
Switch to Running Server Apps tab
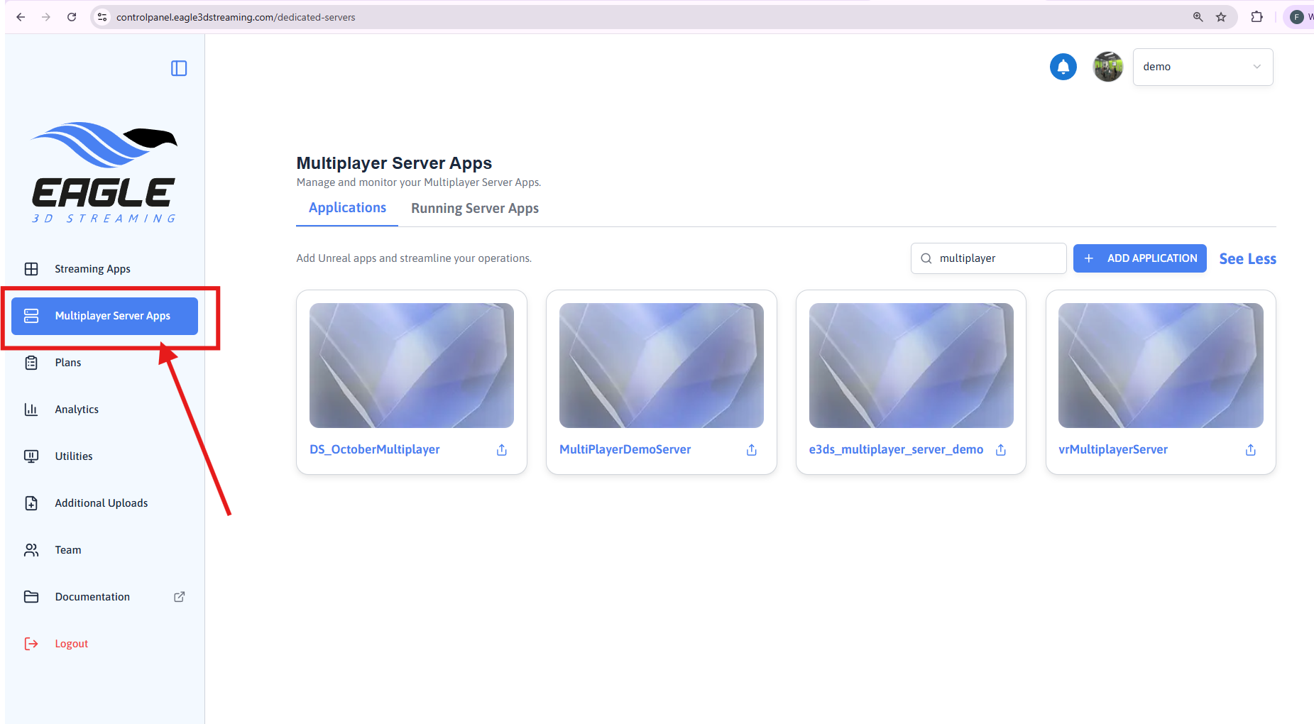click(475, 209)
